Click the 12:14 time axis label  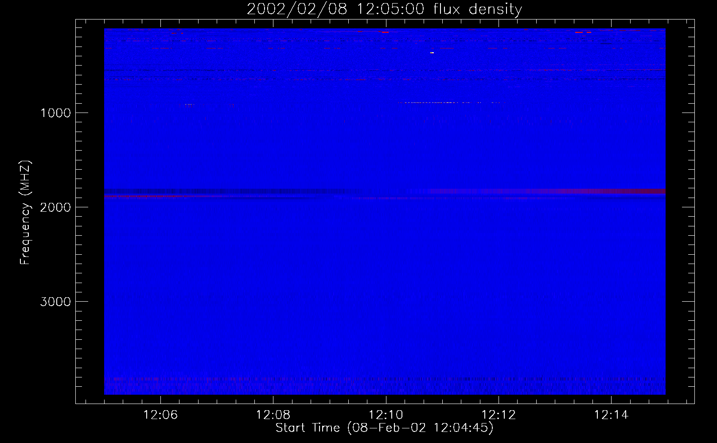[x=611, y=415]
